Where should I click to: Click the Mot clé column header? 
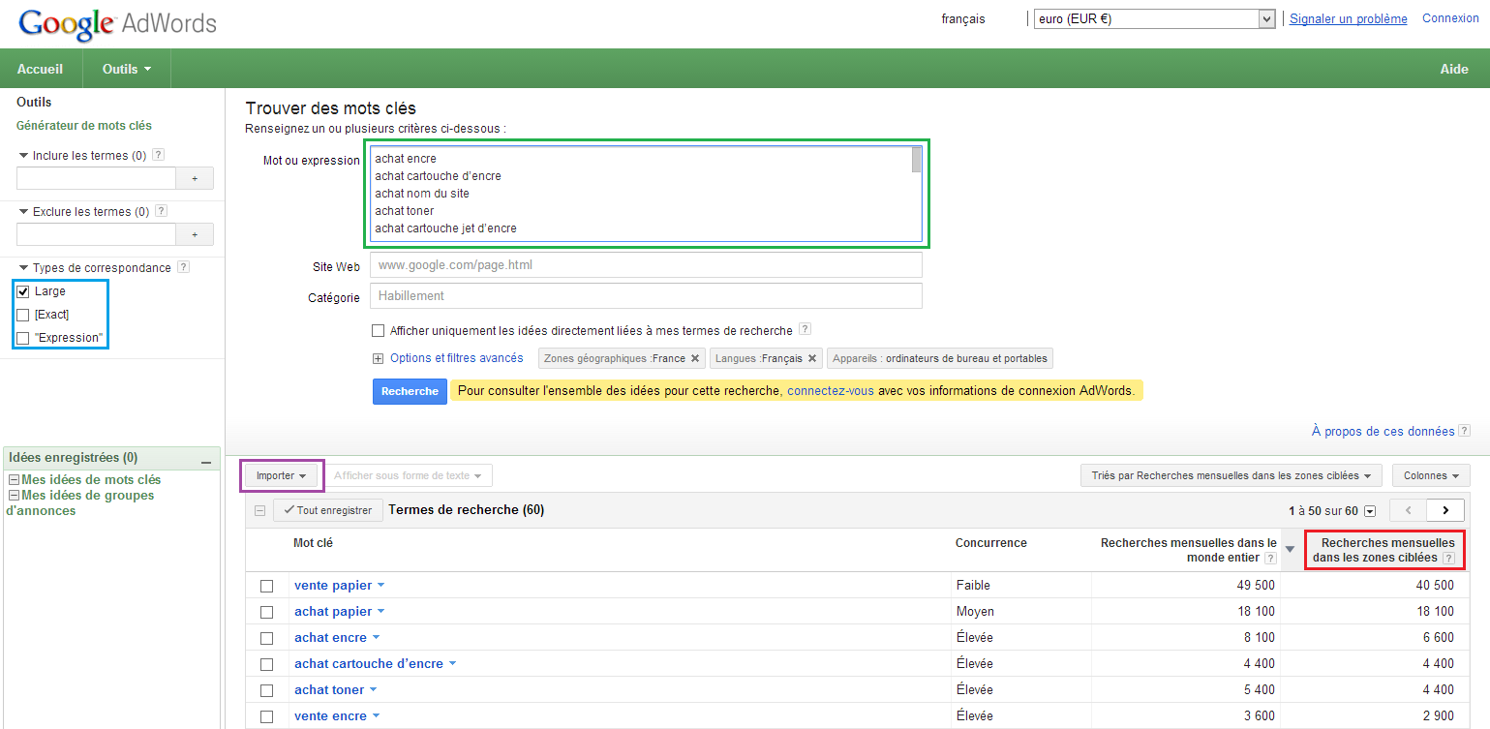click(313, 543)
